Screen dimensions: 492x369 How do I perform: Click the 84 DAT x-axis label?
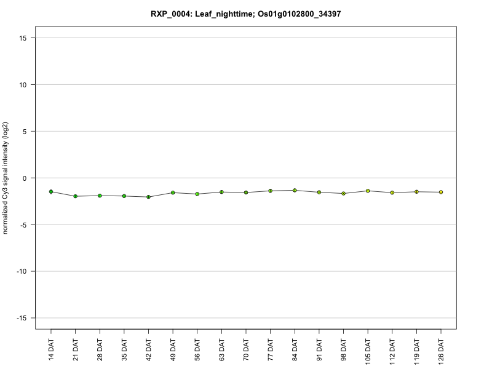pyautogui.click(x=295, y=349)
